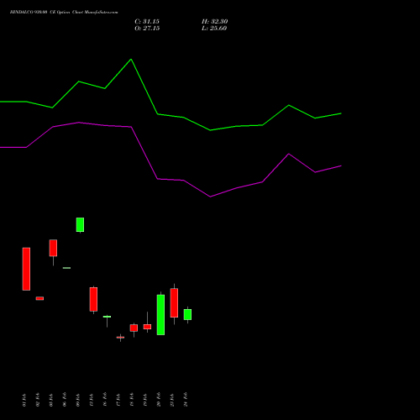The height and width of the screenshot is (420, 420).
Task: Click the close value C: 31.15
Action: 147,22
